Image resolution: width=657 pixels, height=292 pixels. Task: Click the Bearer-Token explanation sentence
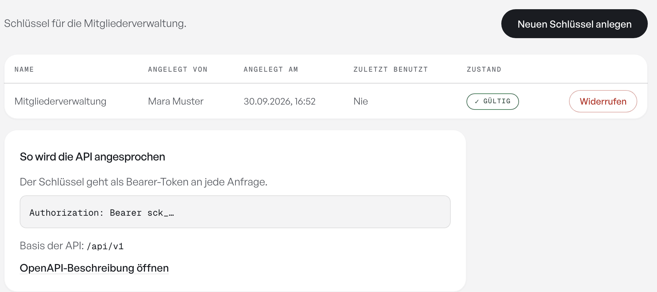(144, 182)
